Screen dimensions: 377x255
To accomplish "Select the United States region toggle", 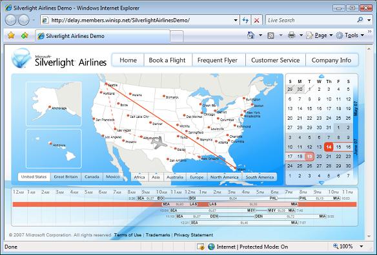I will point(34,177).
